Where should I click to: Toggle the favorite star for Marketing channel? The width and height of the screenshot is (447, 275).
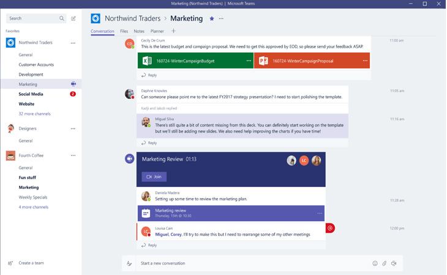(211, 18)
